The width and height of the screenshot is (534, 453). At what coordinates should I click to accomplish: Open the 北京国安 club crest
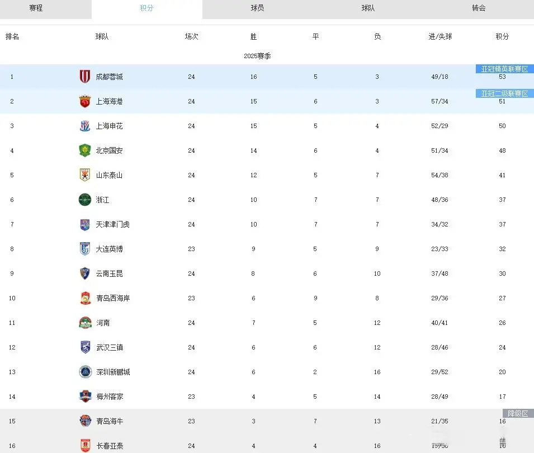click(x=84, y=150)
